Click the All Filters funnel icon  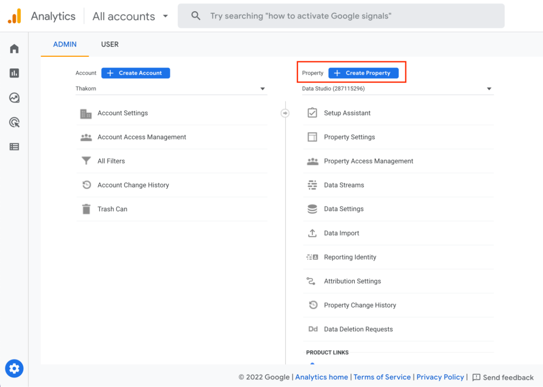pos(86,161)
